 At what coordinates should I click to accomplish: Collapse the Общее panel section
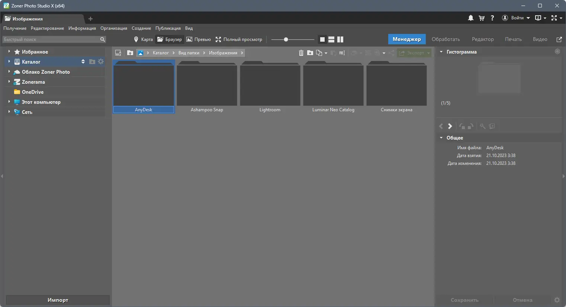point(441,138)
